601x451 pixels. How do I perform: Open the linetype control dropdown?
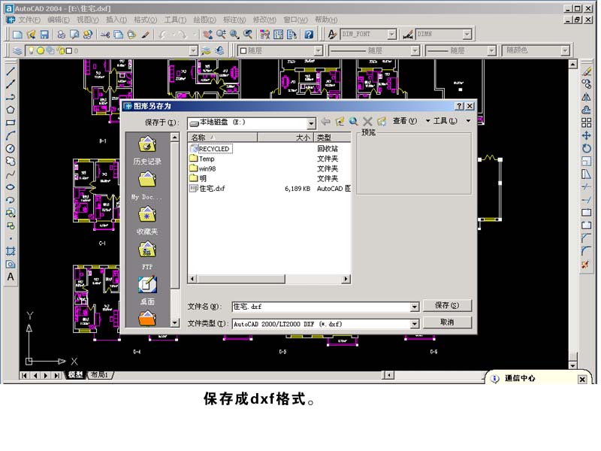[415, 50]
